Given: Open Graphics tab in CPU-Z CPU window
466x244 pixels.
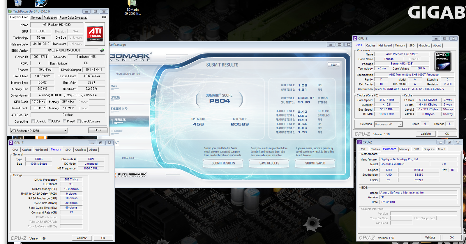Looking at the screenshot, I should 425,46.
